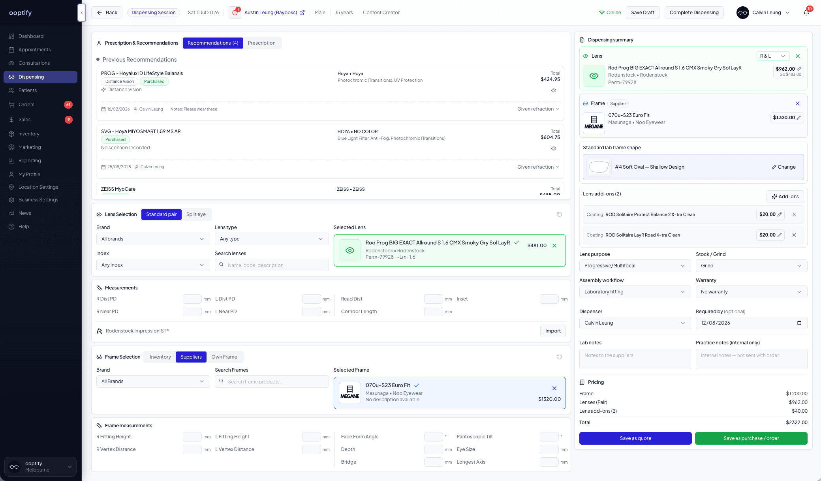View details of PROG Hoyalux recommendation
Screen dimensions: 821x481
[554, 90]
